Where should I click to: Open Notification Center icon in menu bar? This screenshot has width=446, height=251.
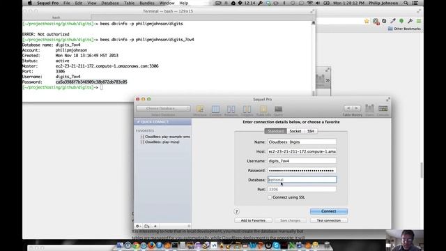tap(415, 3)
